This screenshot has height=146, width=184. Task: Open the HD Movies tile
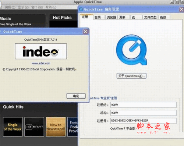click(34, 127)
